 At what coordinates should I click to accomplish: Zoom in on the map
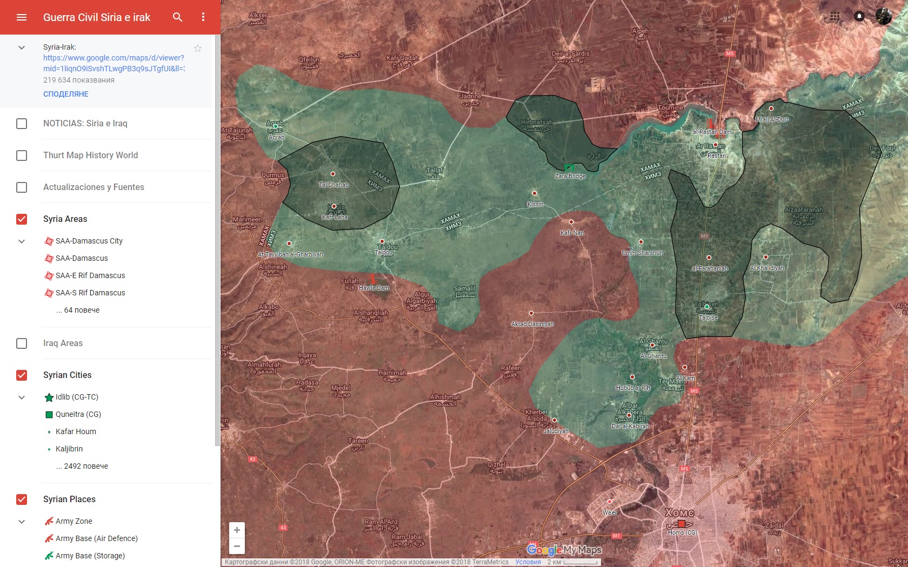pyautogui.click(x=237, y=530)
